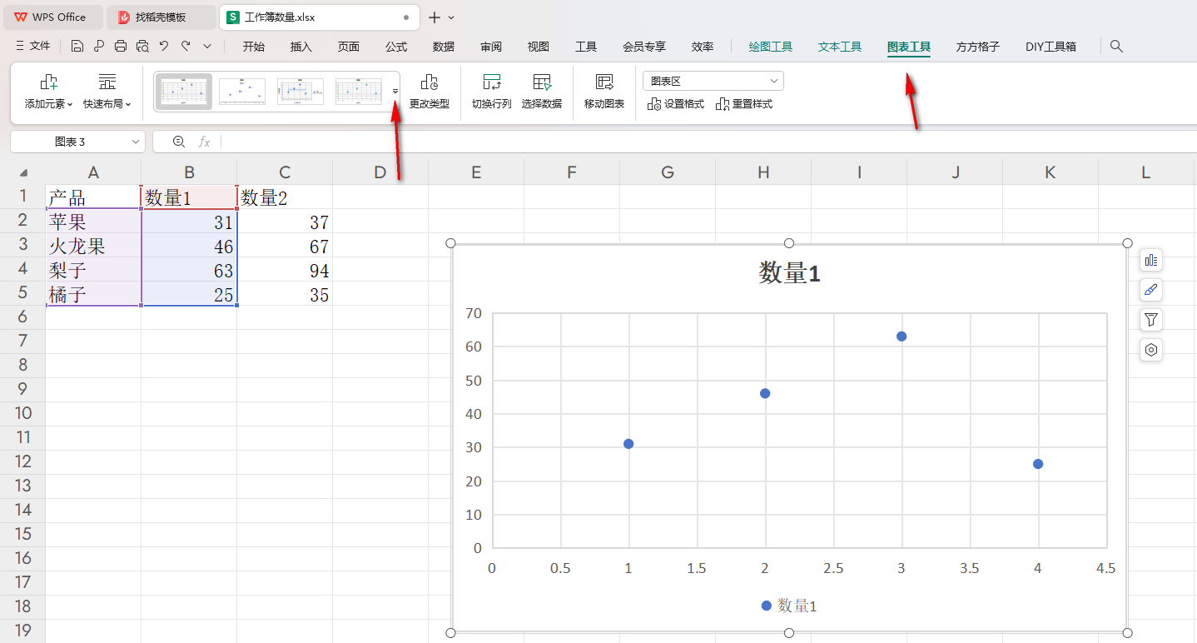This screenshot has height=643, width=1197.
Task: Click cell C4 with value 94
Action: (285, 271)
